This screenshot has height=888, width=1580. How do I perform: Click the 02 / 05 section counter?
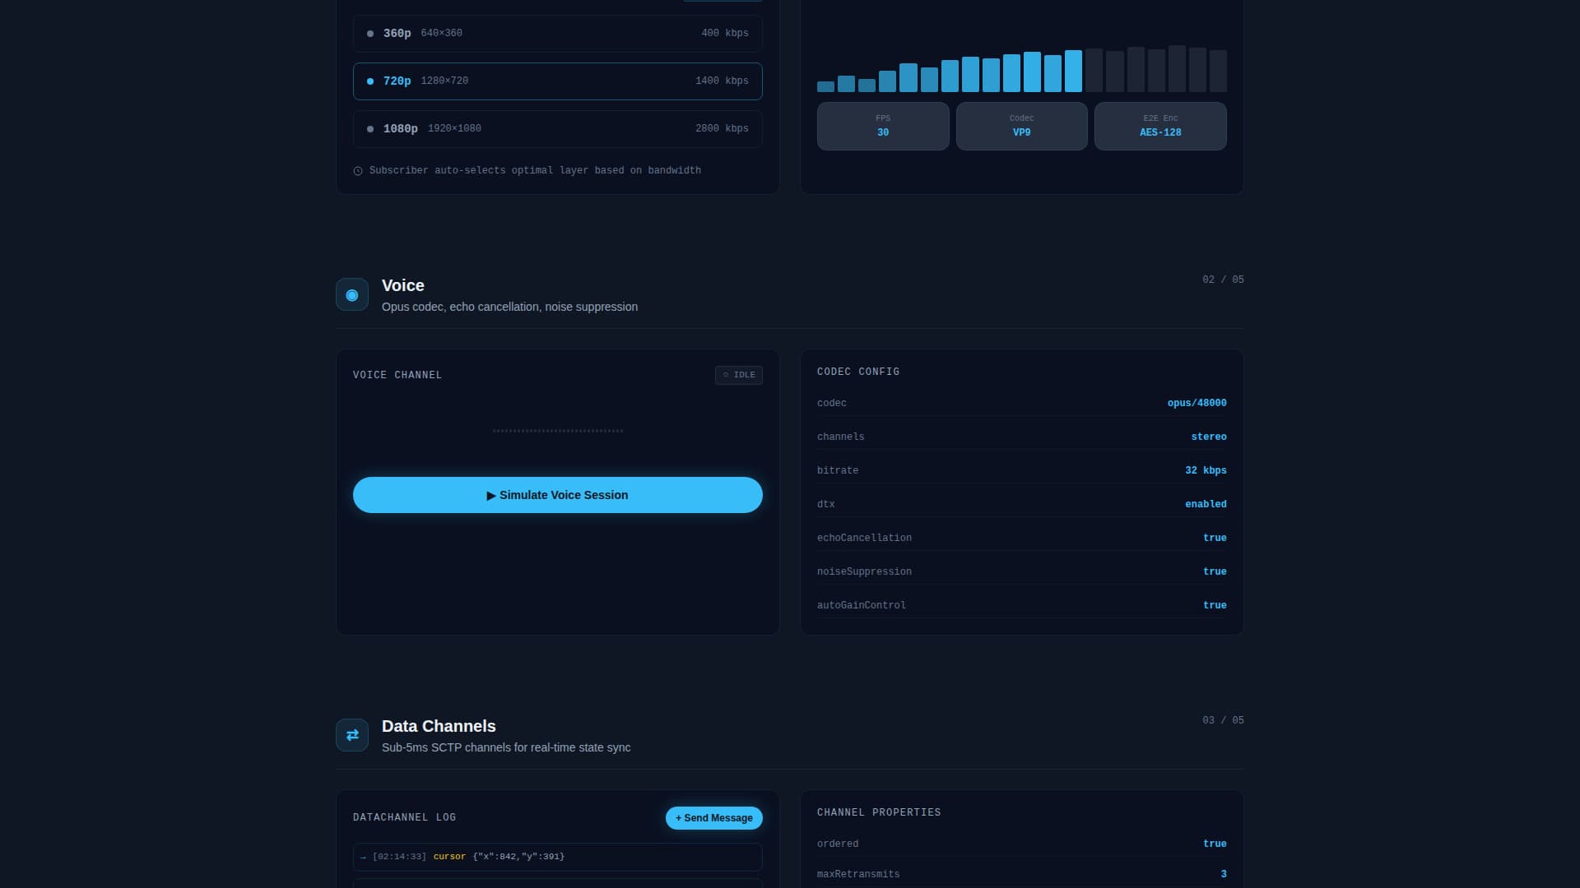(1223, 280)
